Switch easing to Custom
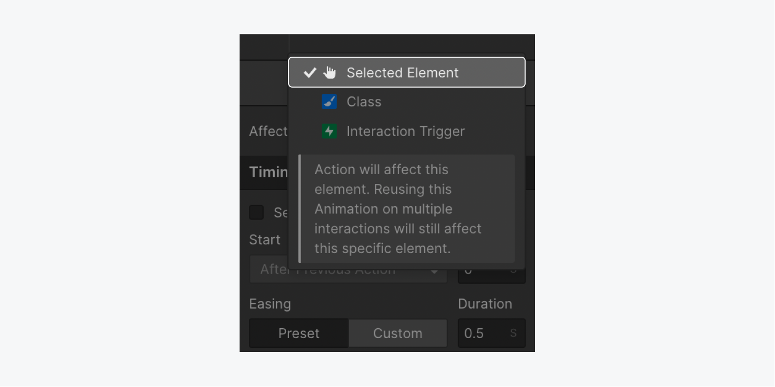The width and height of the screenshot is (775, 387). click(x=398, y=333)
